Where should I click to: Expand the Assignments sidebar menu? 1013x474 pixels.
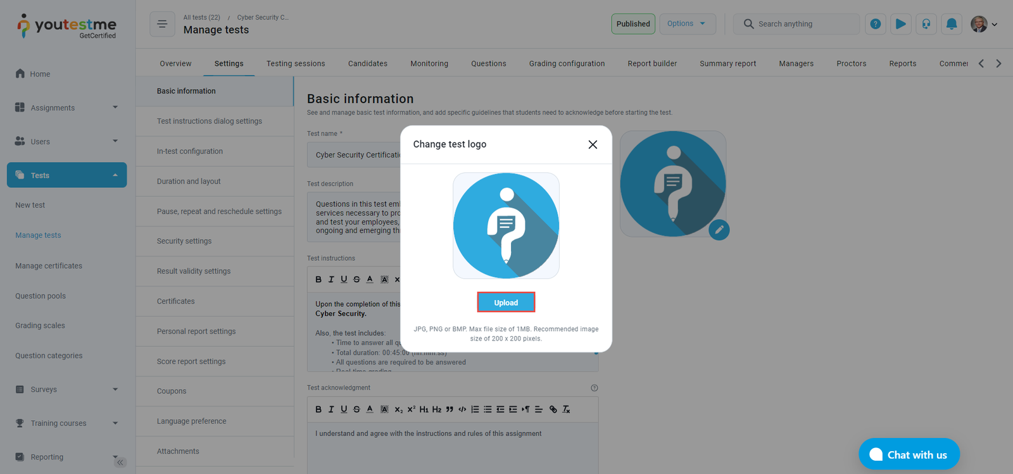coord(66,108)
